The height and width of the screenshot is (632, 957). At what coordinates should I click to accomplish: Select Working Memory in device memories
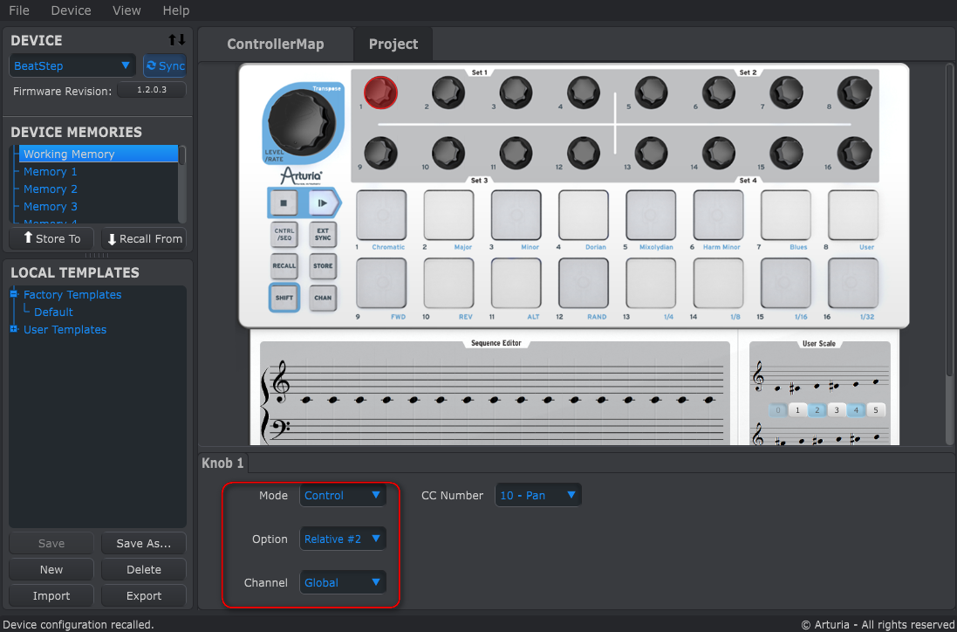click(99, 154)
